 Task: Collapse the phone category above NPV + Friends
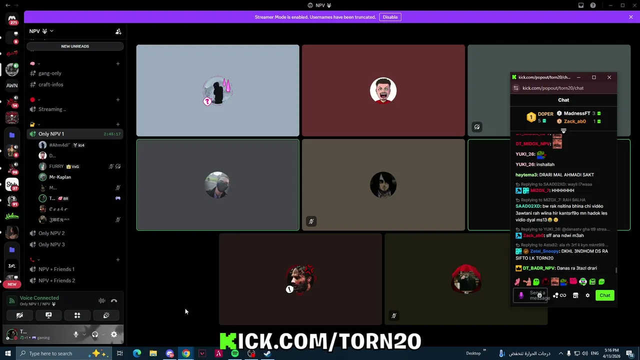pyautogui.click(x=35, y=259)
